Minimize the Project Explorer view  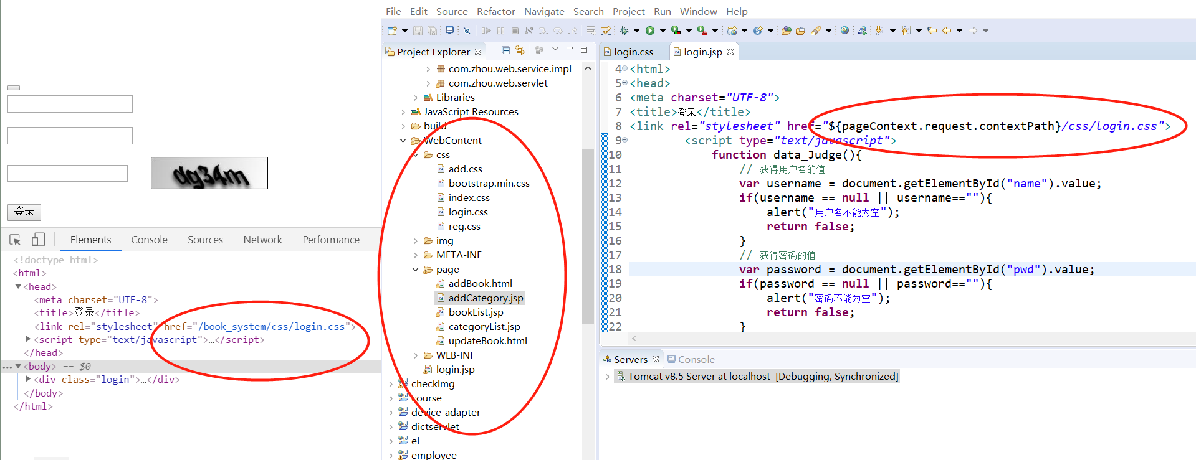click(x=569, y=49)
